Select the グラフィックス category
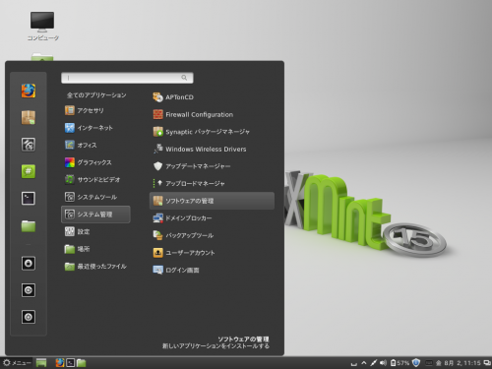Viewport: 492px width, 369px height. 95,162
